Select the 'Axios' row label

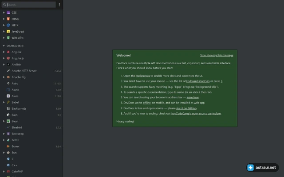(15, 96)
